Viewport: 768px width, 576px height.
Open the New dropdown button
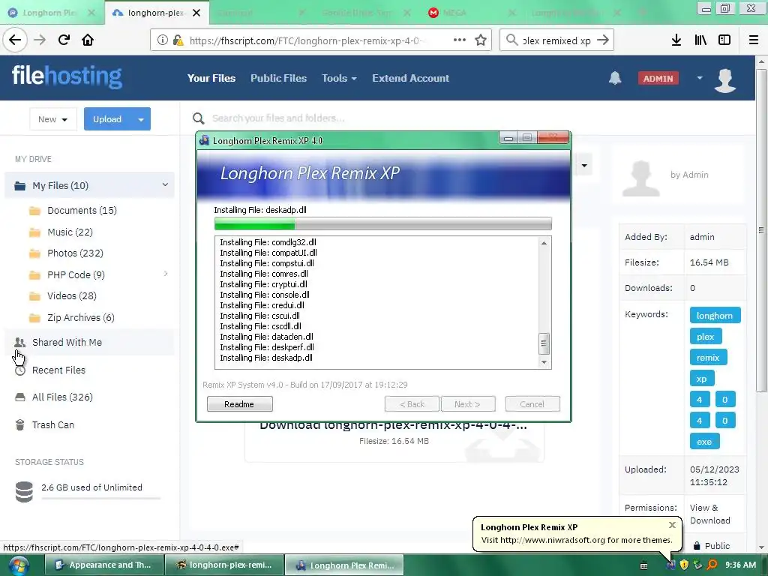[x=53, y=119]
